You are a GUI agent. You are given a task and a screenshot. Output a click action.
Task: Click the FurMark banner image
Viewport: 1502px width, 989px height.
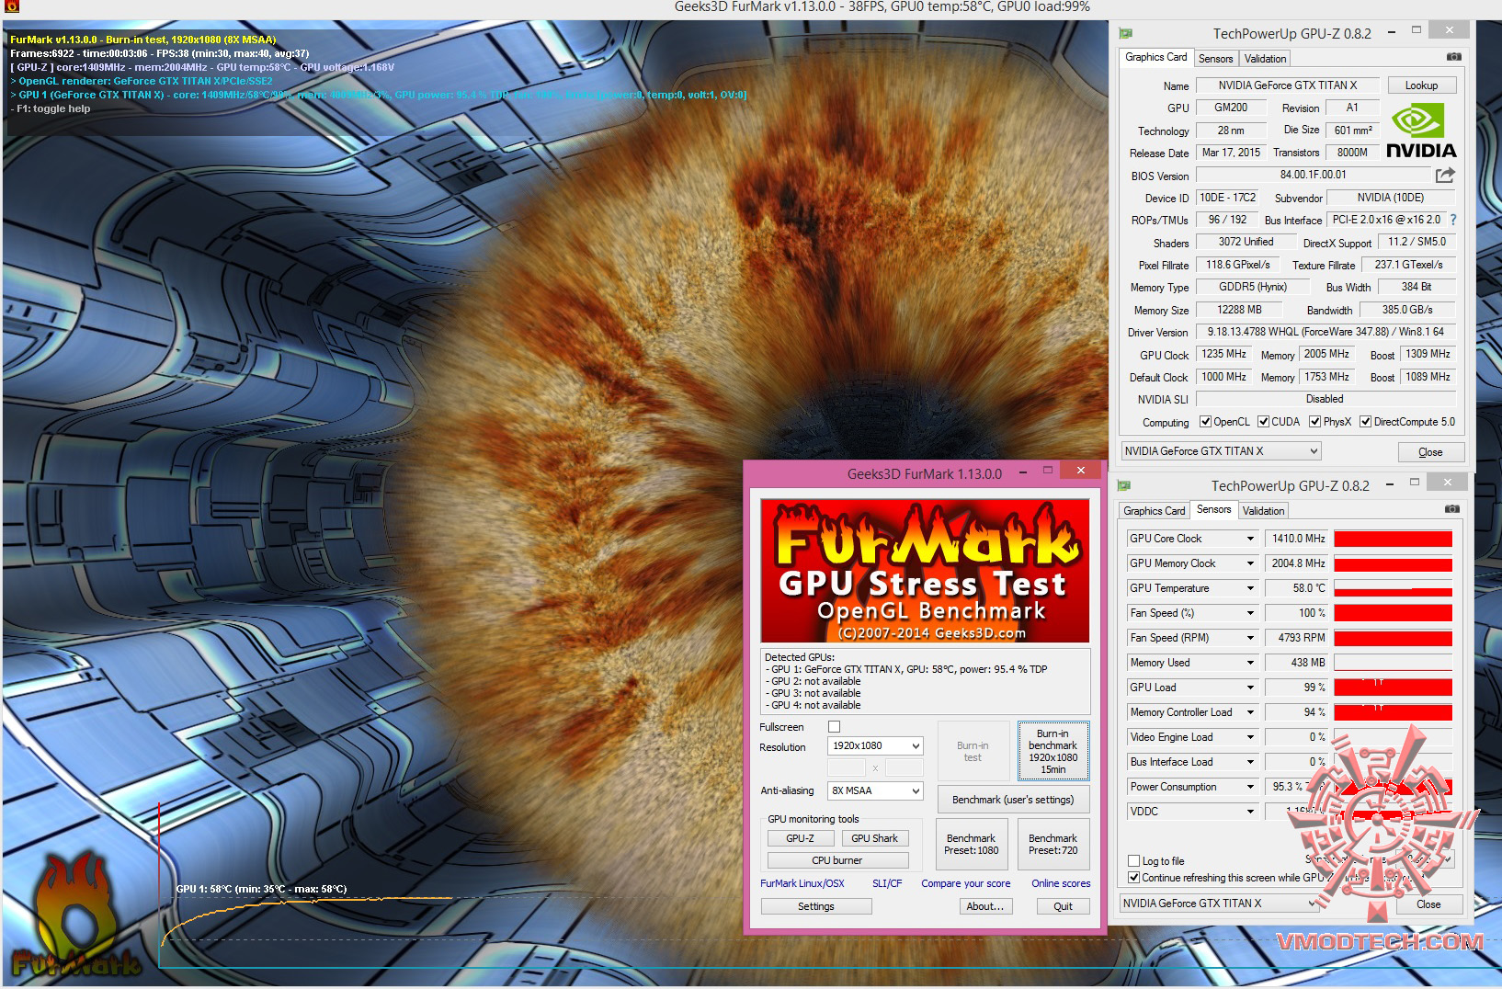click(x=925, y=571)
